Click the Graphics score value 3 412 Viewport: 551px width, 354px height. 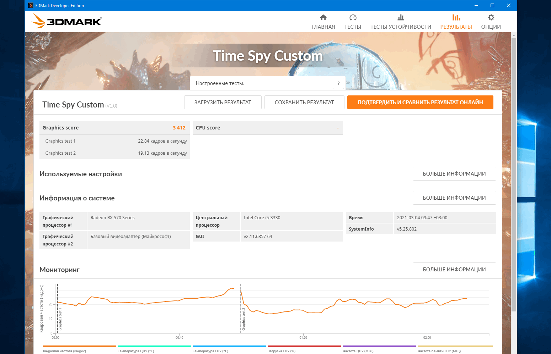179,128
